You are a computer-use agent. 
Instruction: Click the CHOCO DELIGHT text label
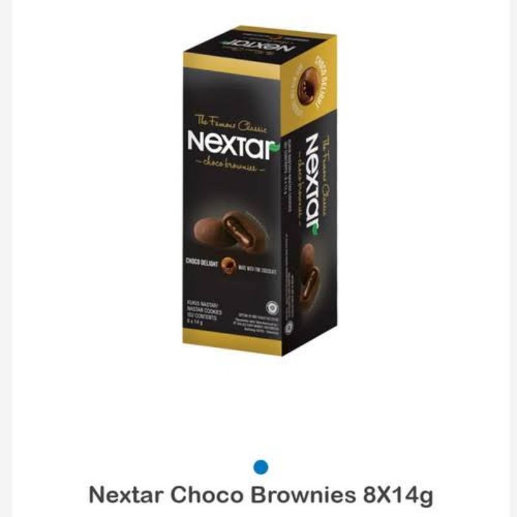pyautogui.click(x=202, y=263)
